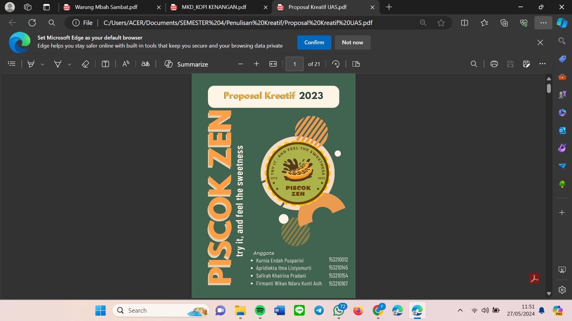Toggle Edge split screen view
This screenshot has height=321, width=572.
click(464, 23)
